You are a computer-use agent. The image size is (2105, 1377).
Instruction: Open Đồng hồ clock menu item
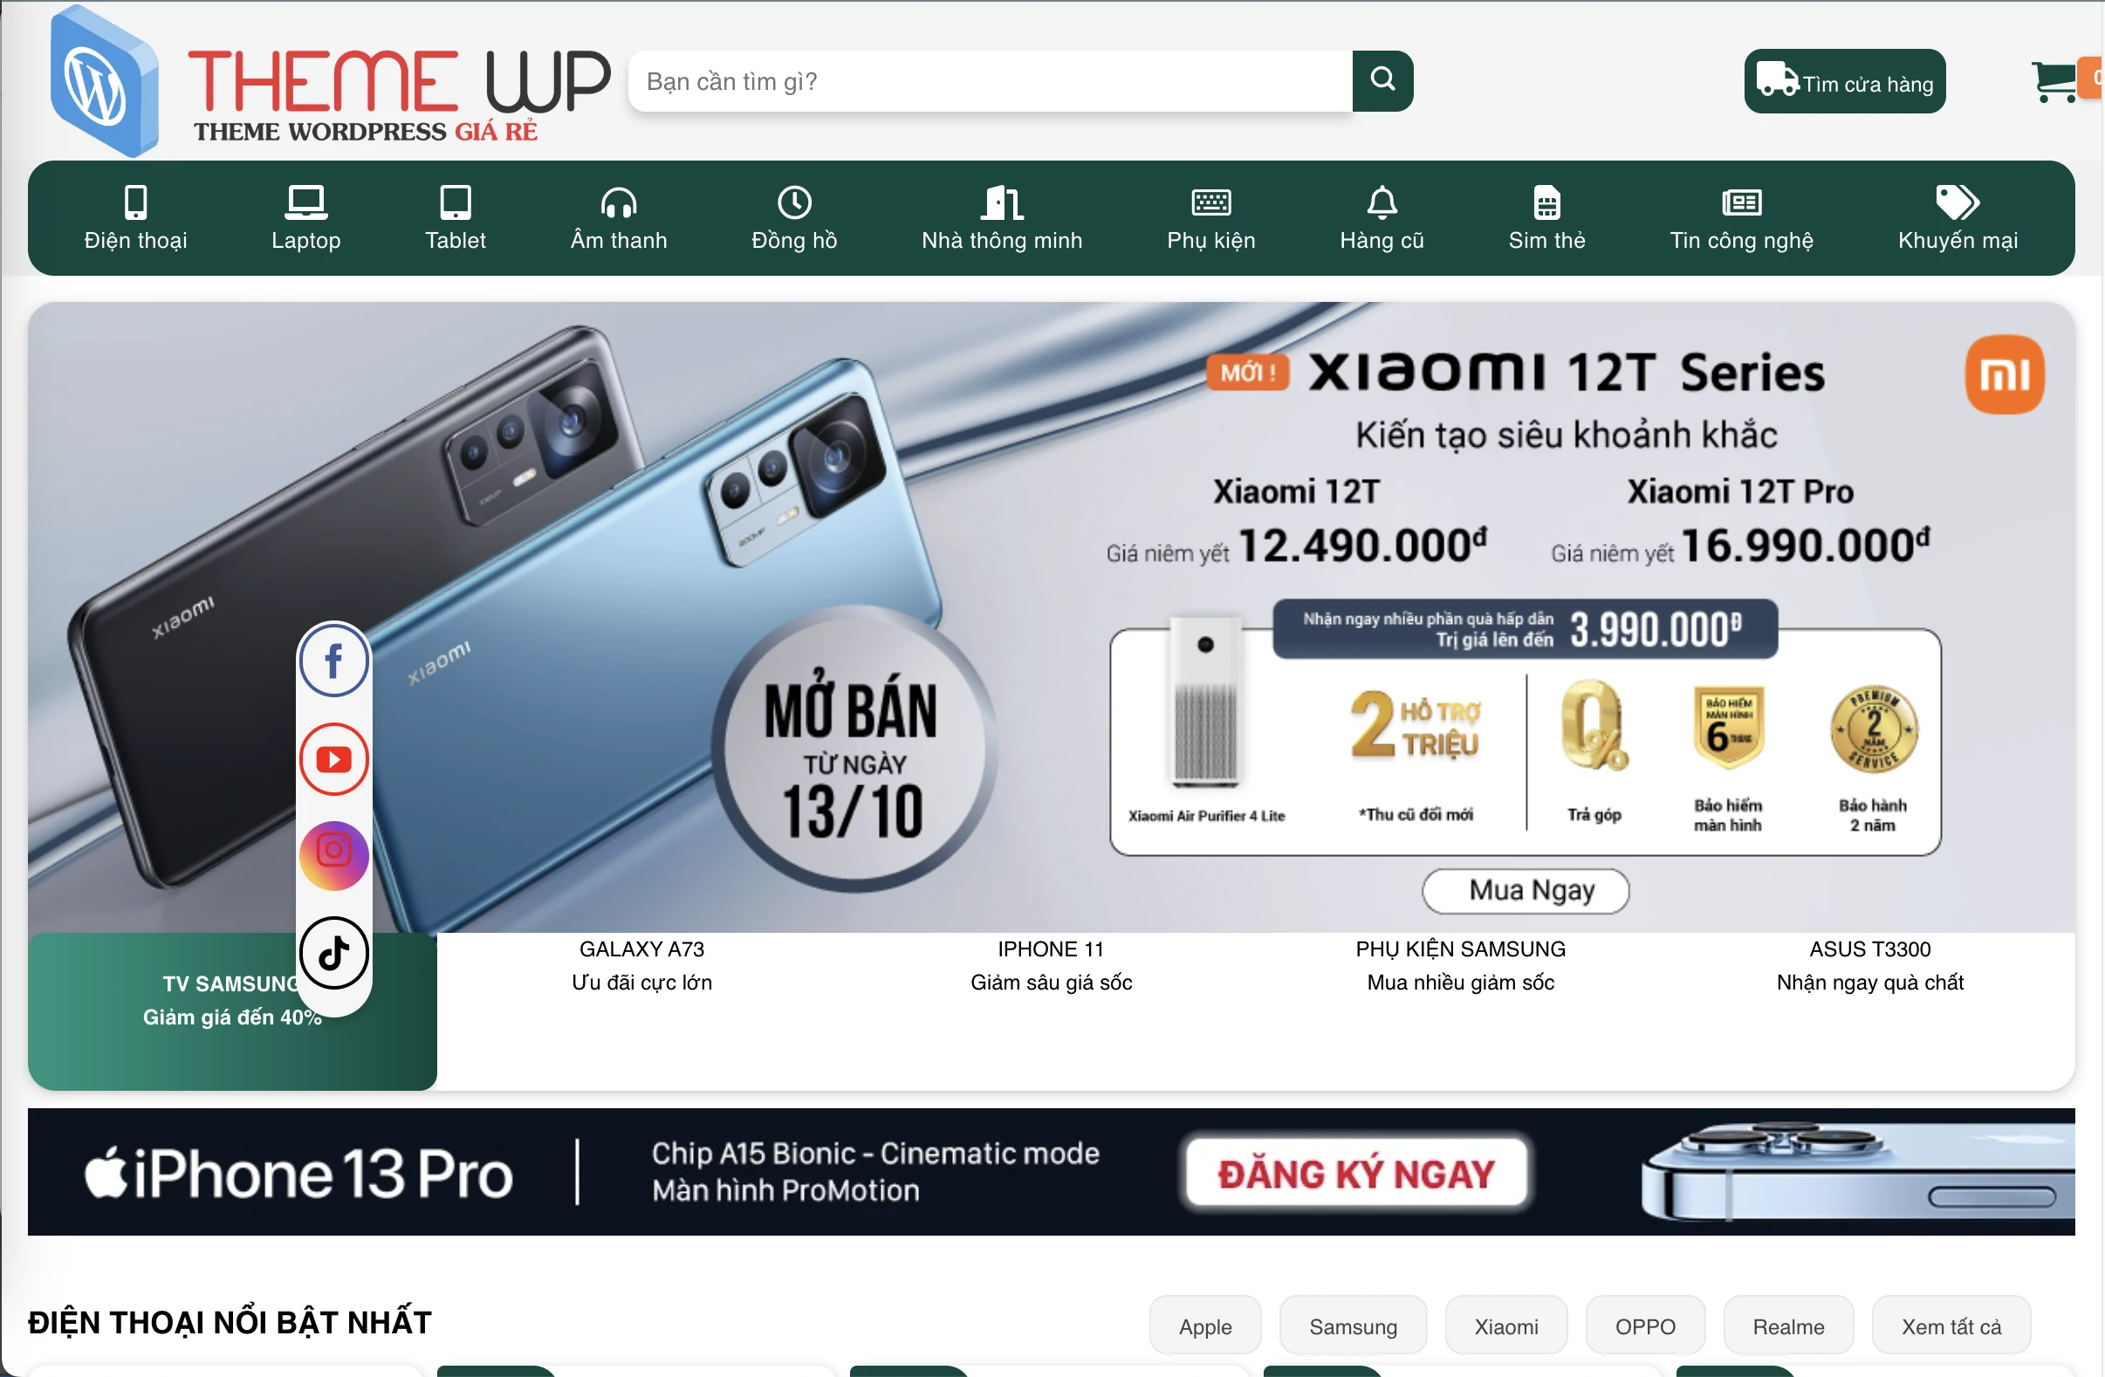[x=794, y=218]
